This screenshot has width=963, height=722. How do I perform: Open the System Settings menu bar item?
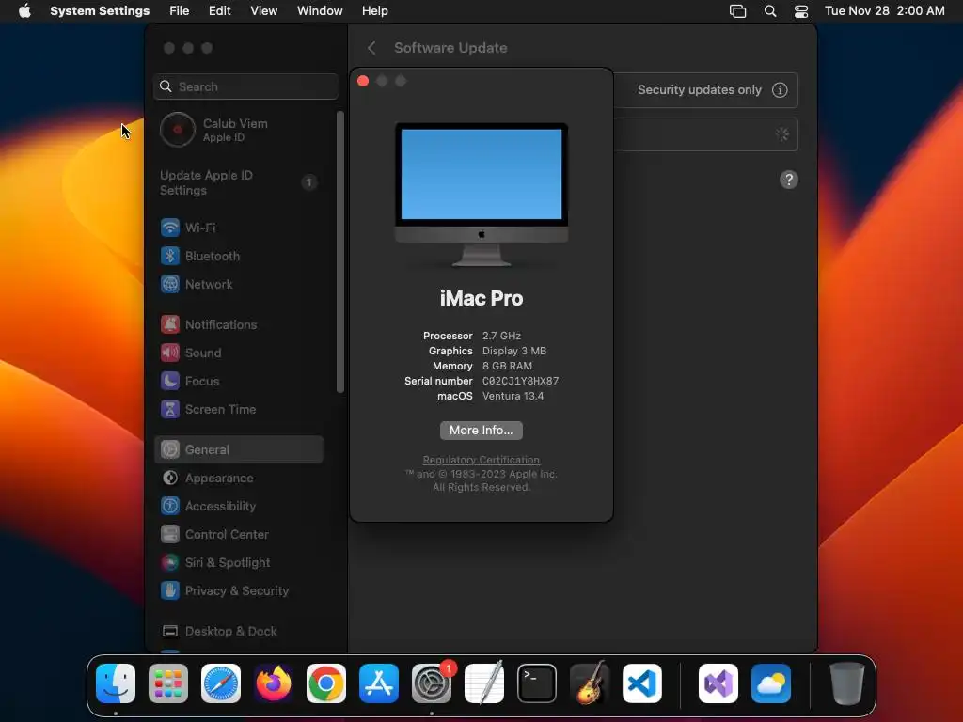coord(100,11)
